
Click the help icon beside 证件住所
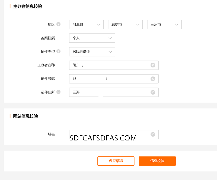(58, 92)
